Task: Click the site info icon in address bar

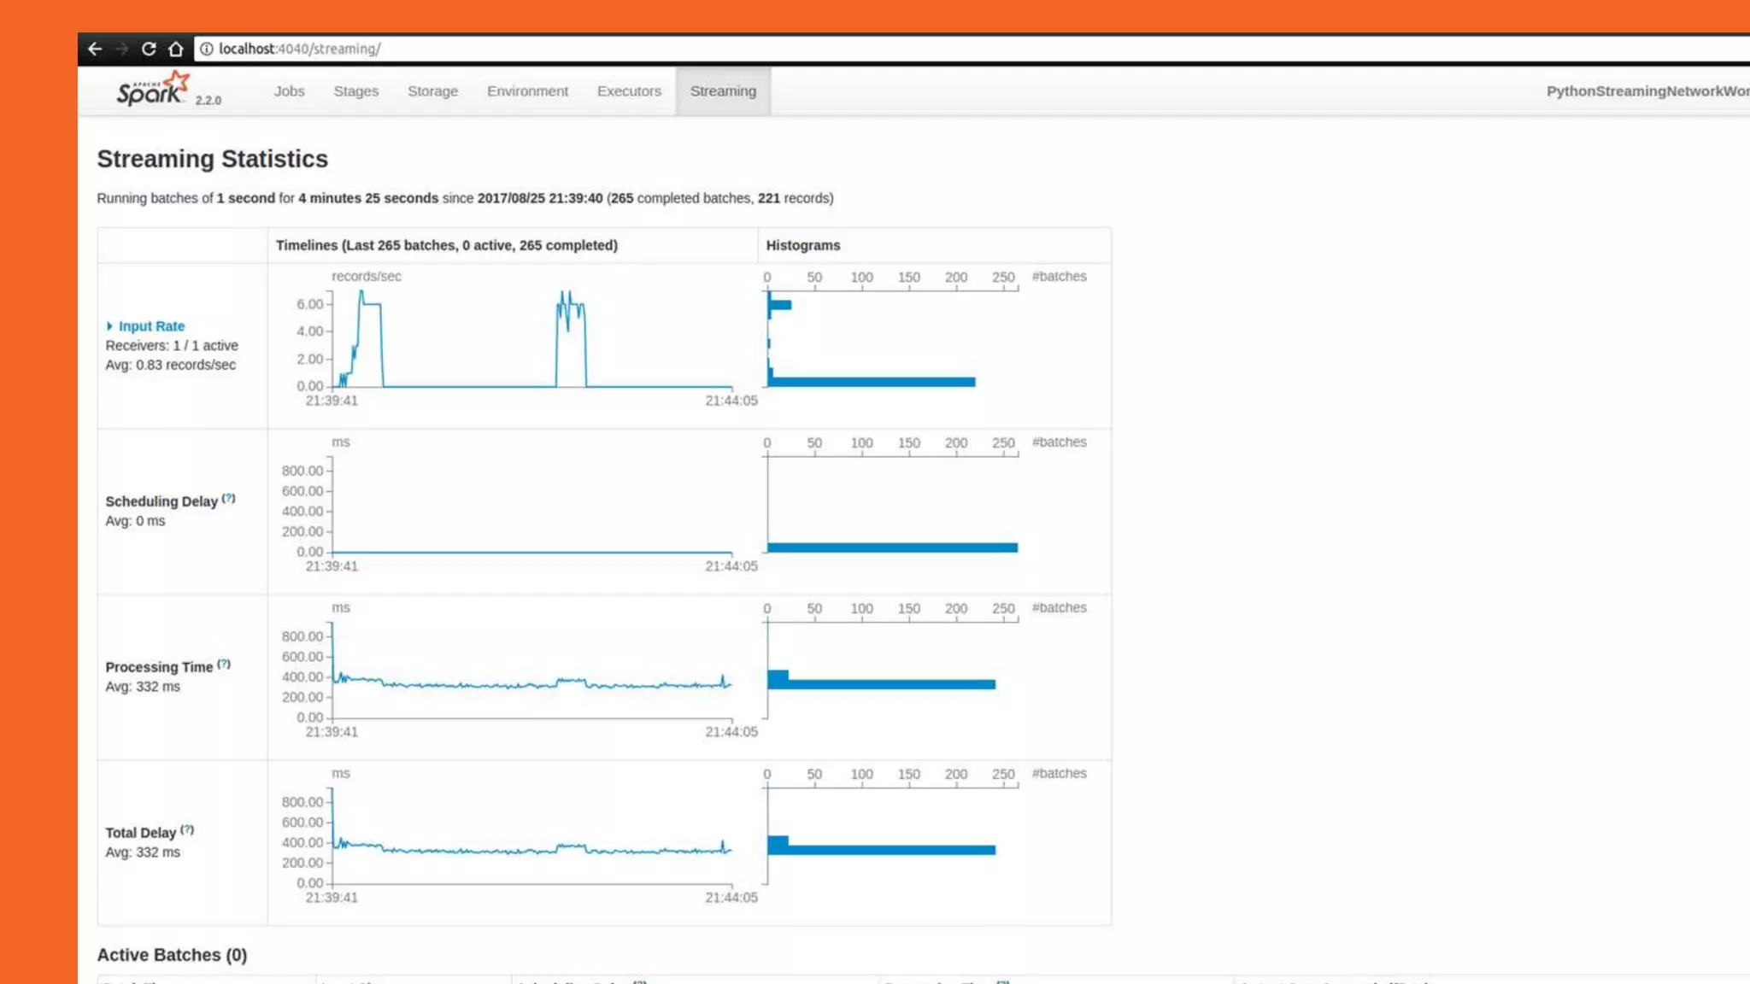Action: [x=206, y=49]
